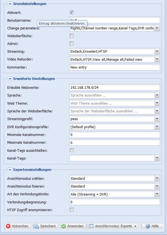This screenshot has width=167, height=235.
Task: Enable the Weboberfläche checkbox
Action: pyautogui.click(x=72, y=36)
